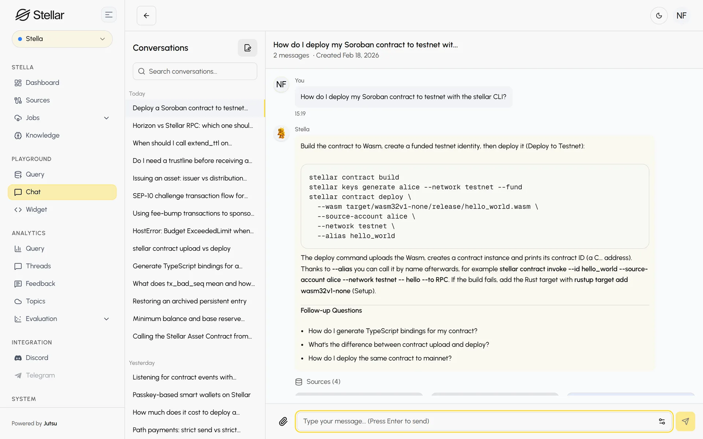
Task: Select the Chat sidebar item
Action: tap(62, 192)
